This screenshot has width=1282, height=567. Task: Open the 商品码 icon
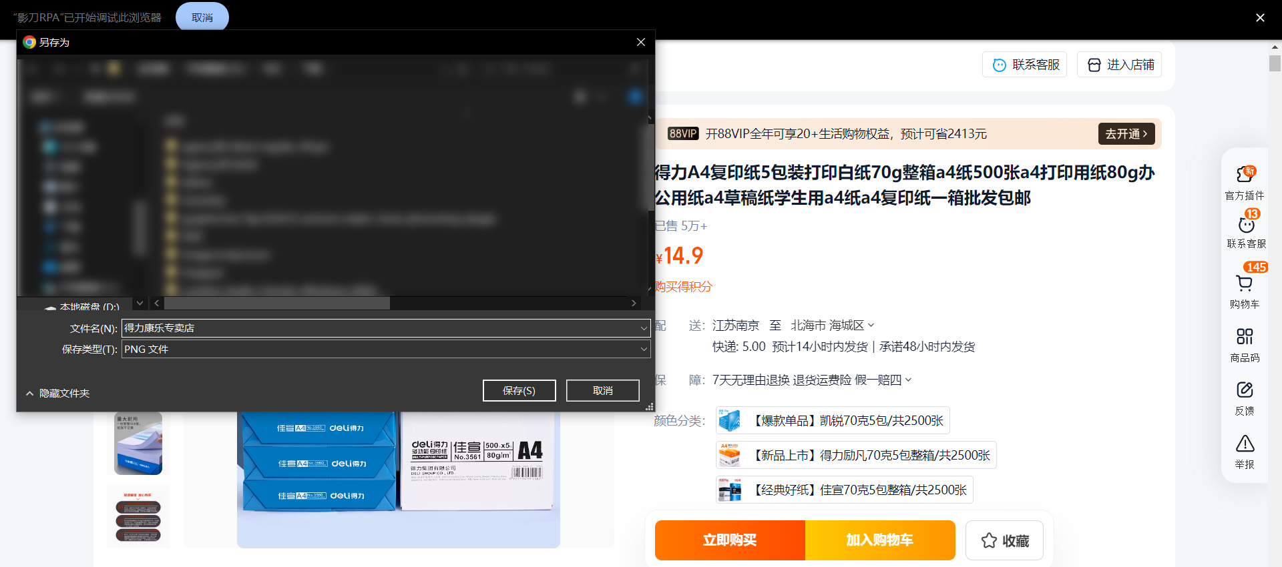coord(1245,345)
